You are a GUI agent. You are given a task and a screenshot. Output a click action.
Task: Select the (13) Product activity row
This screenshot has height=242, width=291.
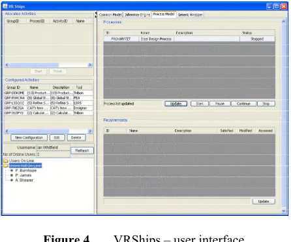[x=48, y=93]
